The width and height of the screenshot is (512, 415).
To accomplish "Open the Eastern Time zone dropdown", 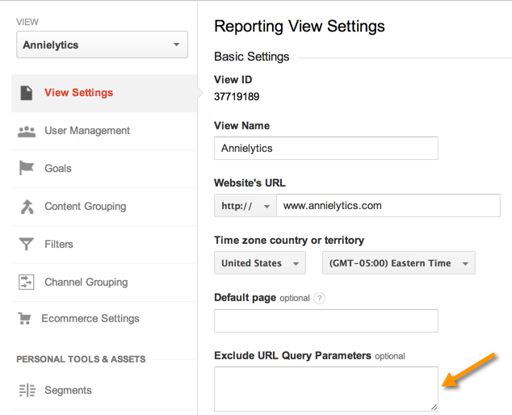I will [x=399, y=263].
